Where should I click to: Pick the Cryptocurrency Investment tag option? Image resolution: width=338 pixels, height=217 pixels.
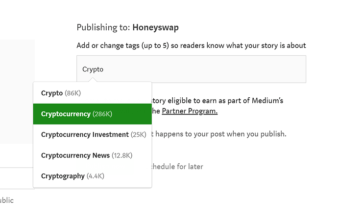(85, 134)
